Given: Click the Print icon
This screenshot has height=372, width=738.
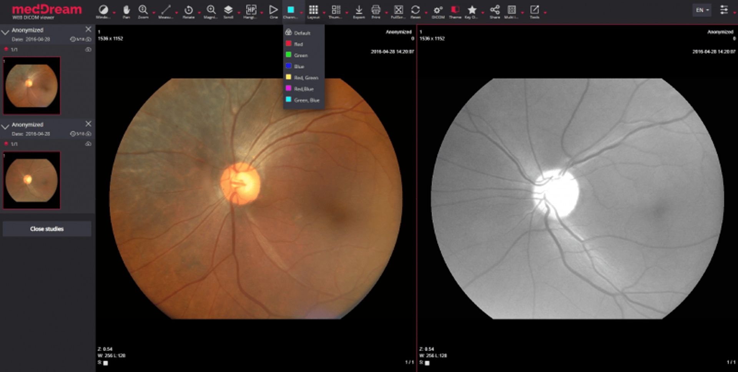Looking at the screenshot, I should 376,11.
